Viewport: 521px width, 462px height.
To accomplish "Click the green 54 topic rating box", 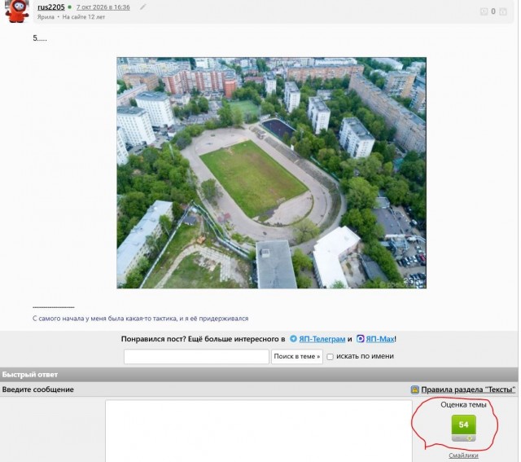I will pos(463,425).
